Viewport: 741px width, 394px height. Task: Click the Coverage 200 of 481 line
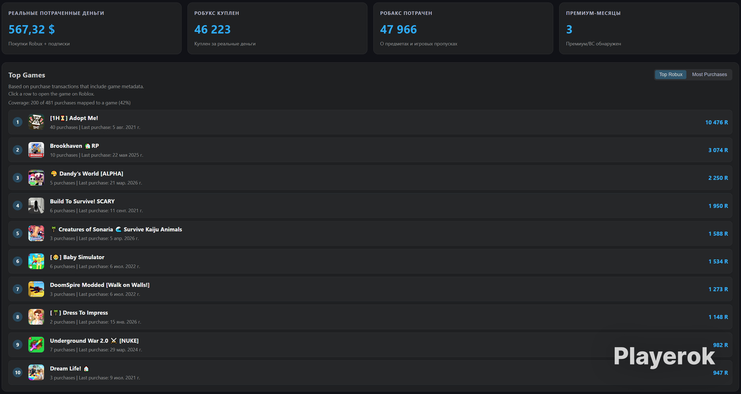(x=69, y=103)
